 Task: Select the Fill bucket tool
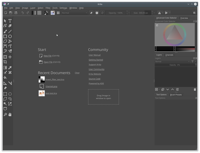pyautogui.click(x=5, y=78)
